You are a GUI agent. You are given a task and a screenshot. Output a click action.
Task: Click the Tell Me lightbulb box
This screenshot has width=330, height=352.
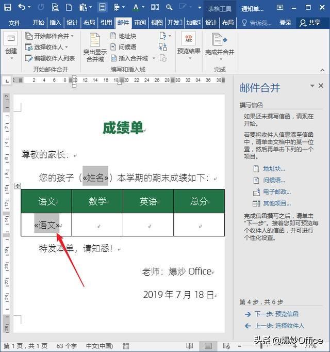pos(256,23)
